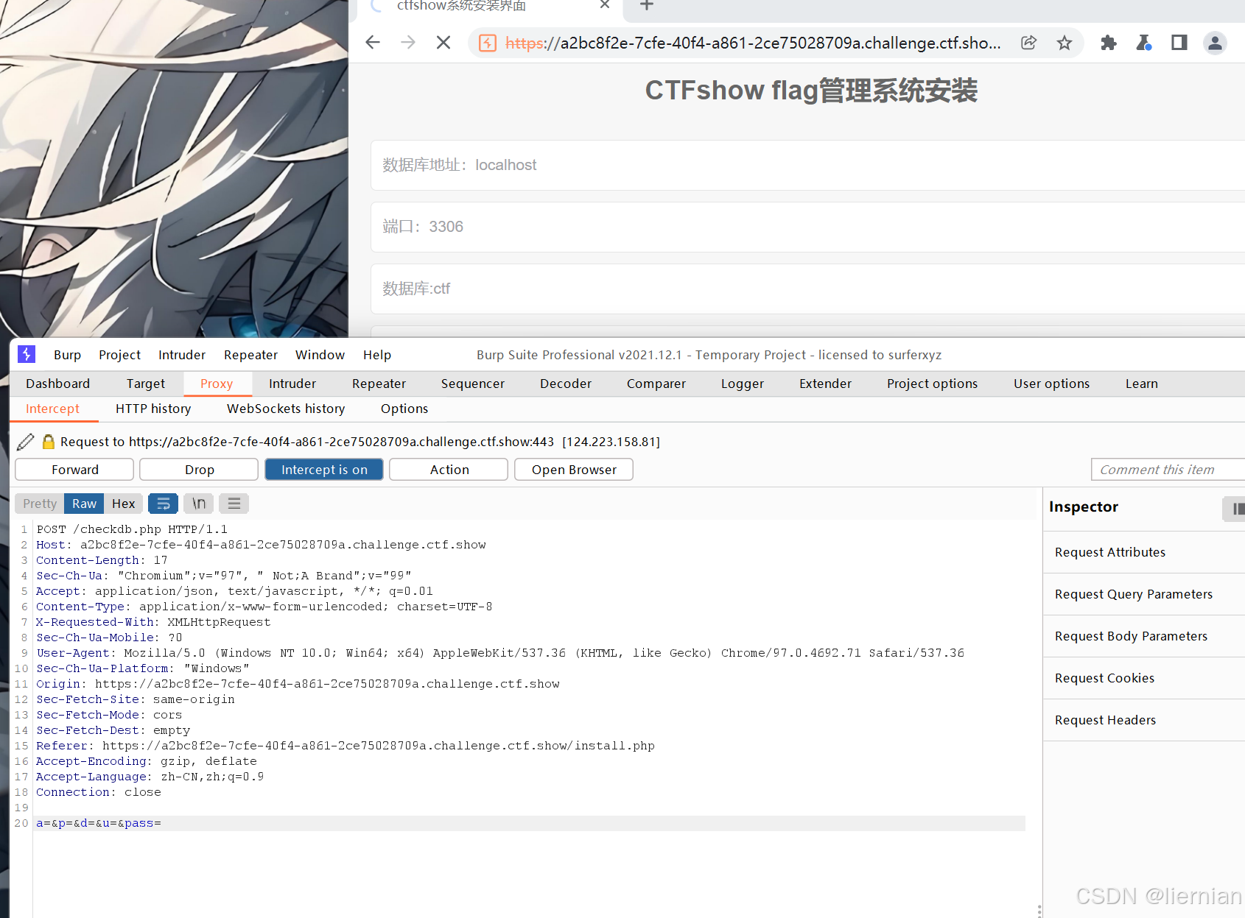Viewport: 1245px width, 918px height.
Task: Switch to the HTTP history tab
Action: [152, 409]
